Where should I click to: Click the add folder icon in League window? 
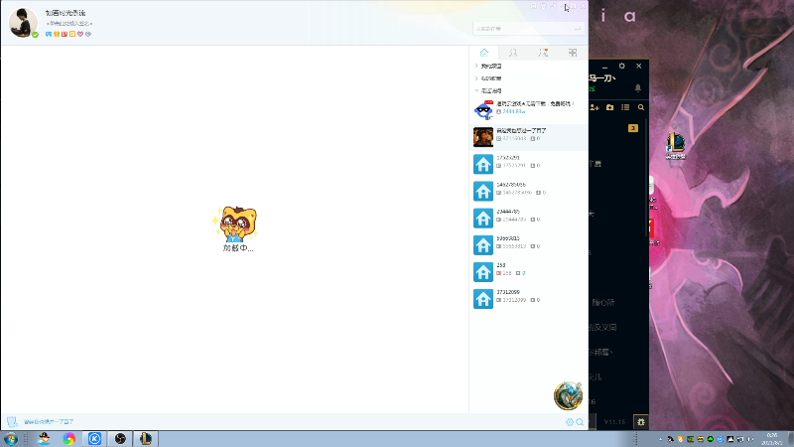point(609,107)
